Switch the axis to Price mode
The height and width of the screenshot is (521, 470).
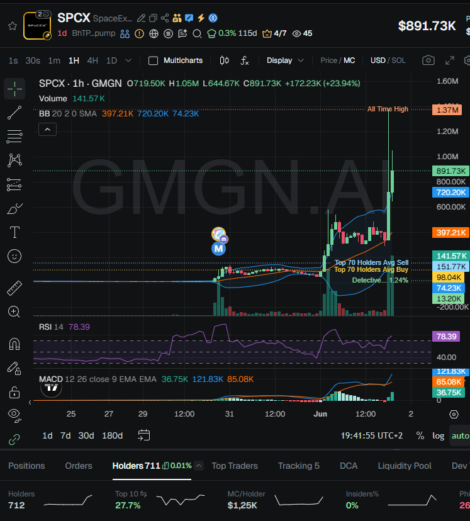(x=328, y=60)
